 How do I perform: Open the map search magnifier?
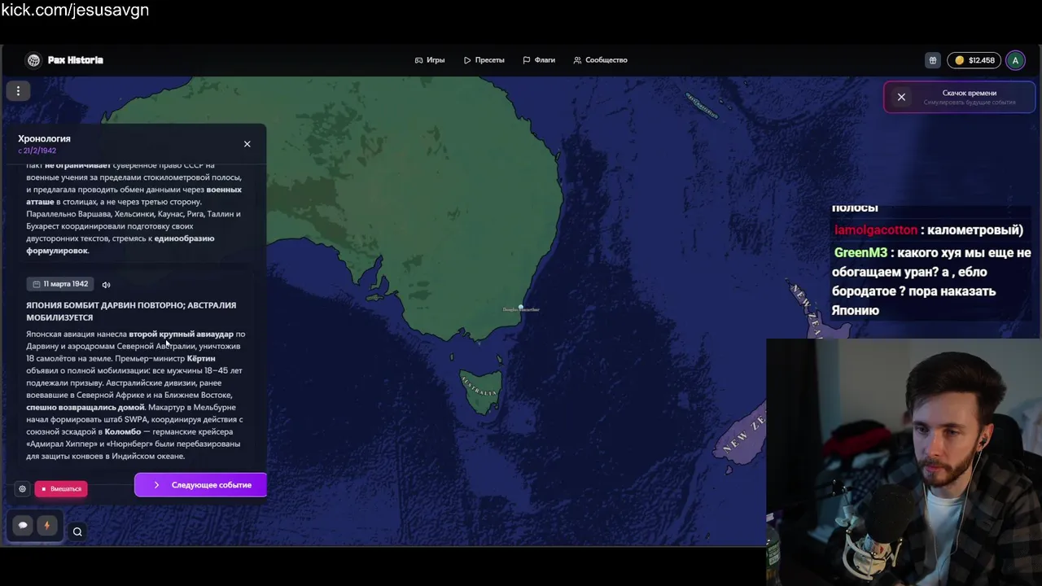77,532
